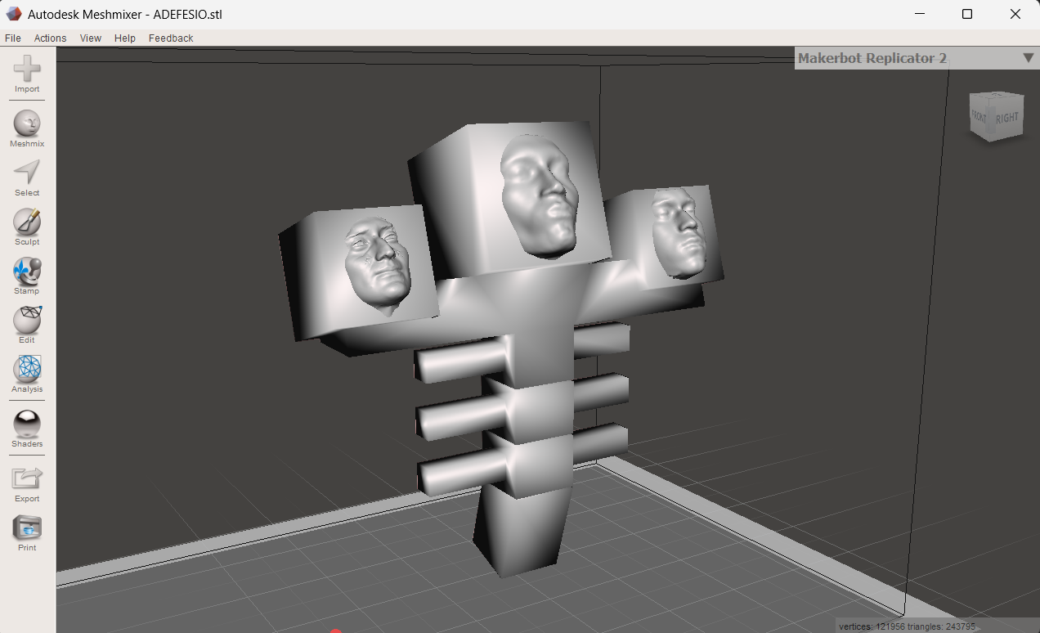Open the View menu
This screenshot has height=633, width=1040.
[91, 38]
